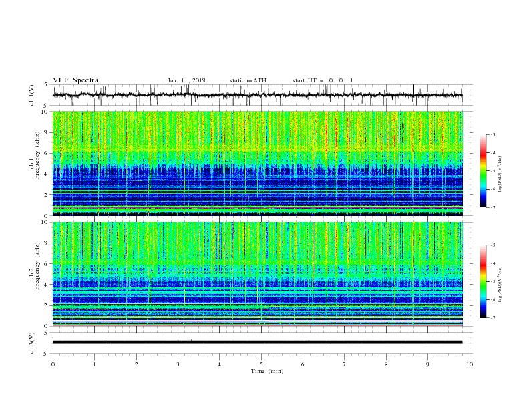Click the "ch.3(V)" axis label
Screen dimensions: 529x409
click(x=32, y=343)
